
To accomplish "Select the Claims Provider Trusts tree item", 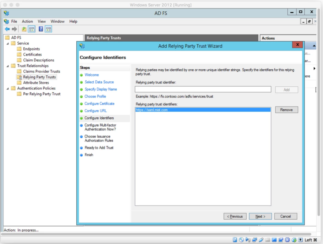I will pos(41,72).
